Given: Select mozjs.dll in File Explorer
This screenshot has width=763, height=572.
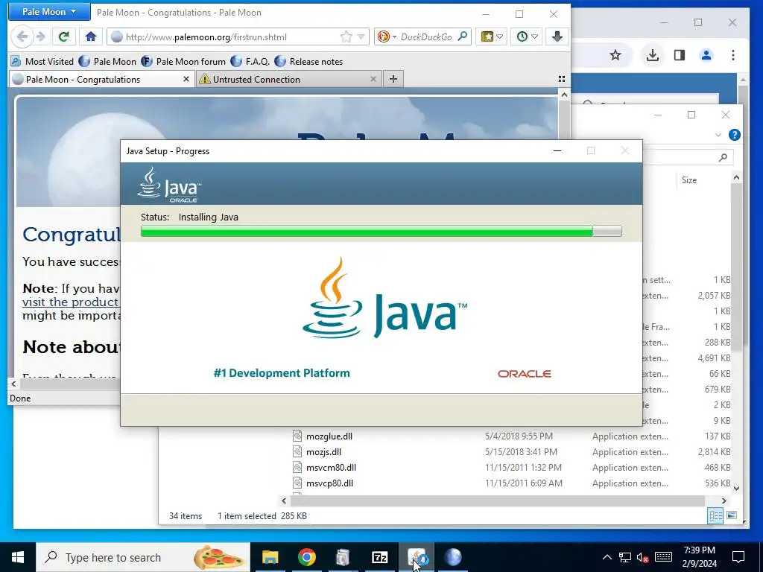Looking at the screenshot, I should (323, 452).
